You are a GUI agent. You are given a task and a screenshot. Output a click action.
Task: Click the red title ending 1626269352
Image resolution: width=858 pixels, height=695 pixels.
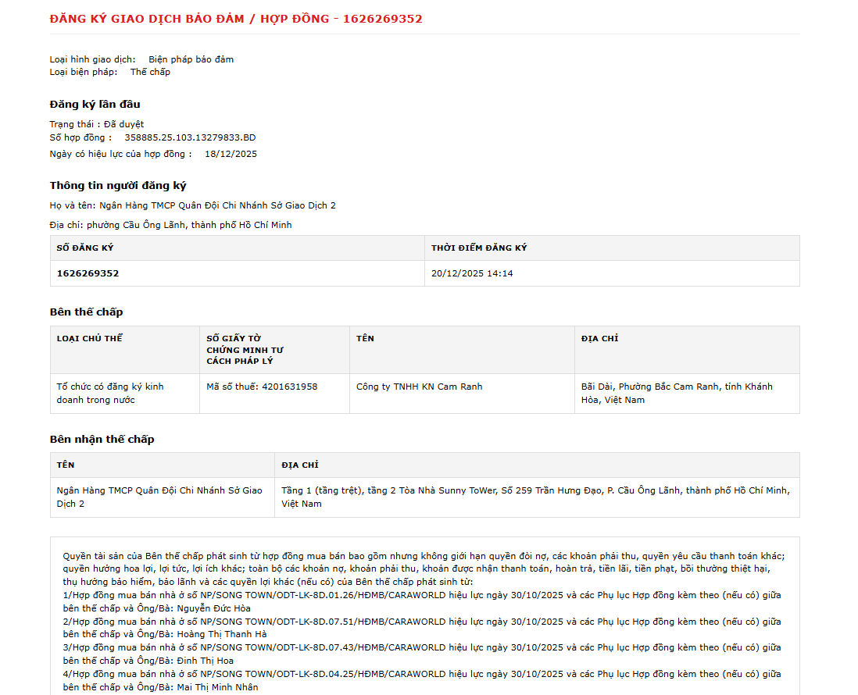click(236, 20)
